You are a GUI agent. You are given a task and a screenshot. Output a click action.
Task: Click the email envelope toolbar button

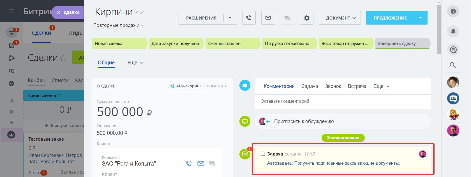point(268,18)
